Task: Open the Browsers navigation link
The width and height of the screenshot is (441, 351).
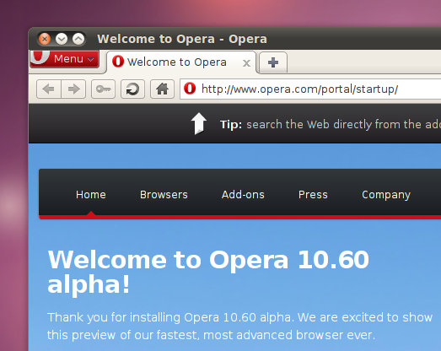Action: pyautogui.click(x=164, y=195)
